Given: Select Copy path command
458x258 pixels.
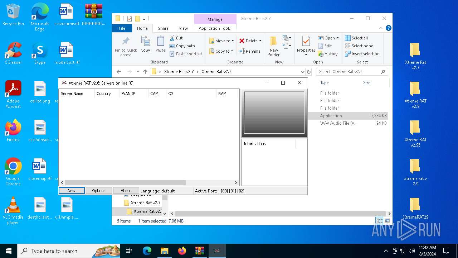Looking at the screenshot, I should click(x=182, y=46).
